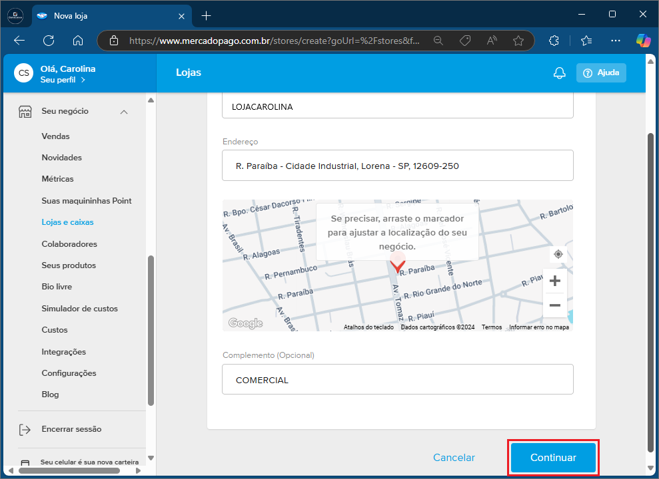
Task: Click the notifications bell icon
Action: point(559,73)
